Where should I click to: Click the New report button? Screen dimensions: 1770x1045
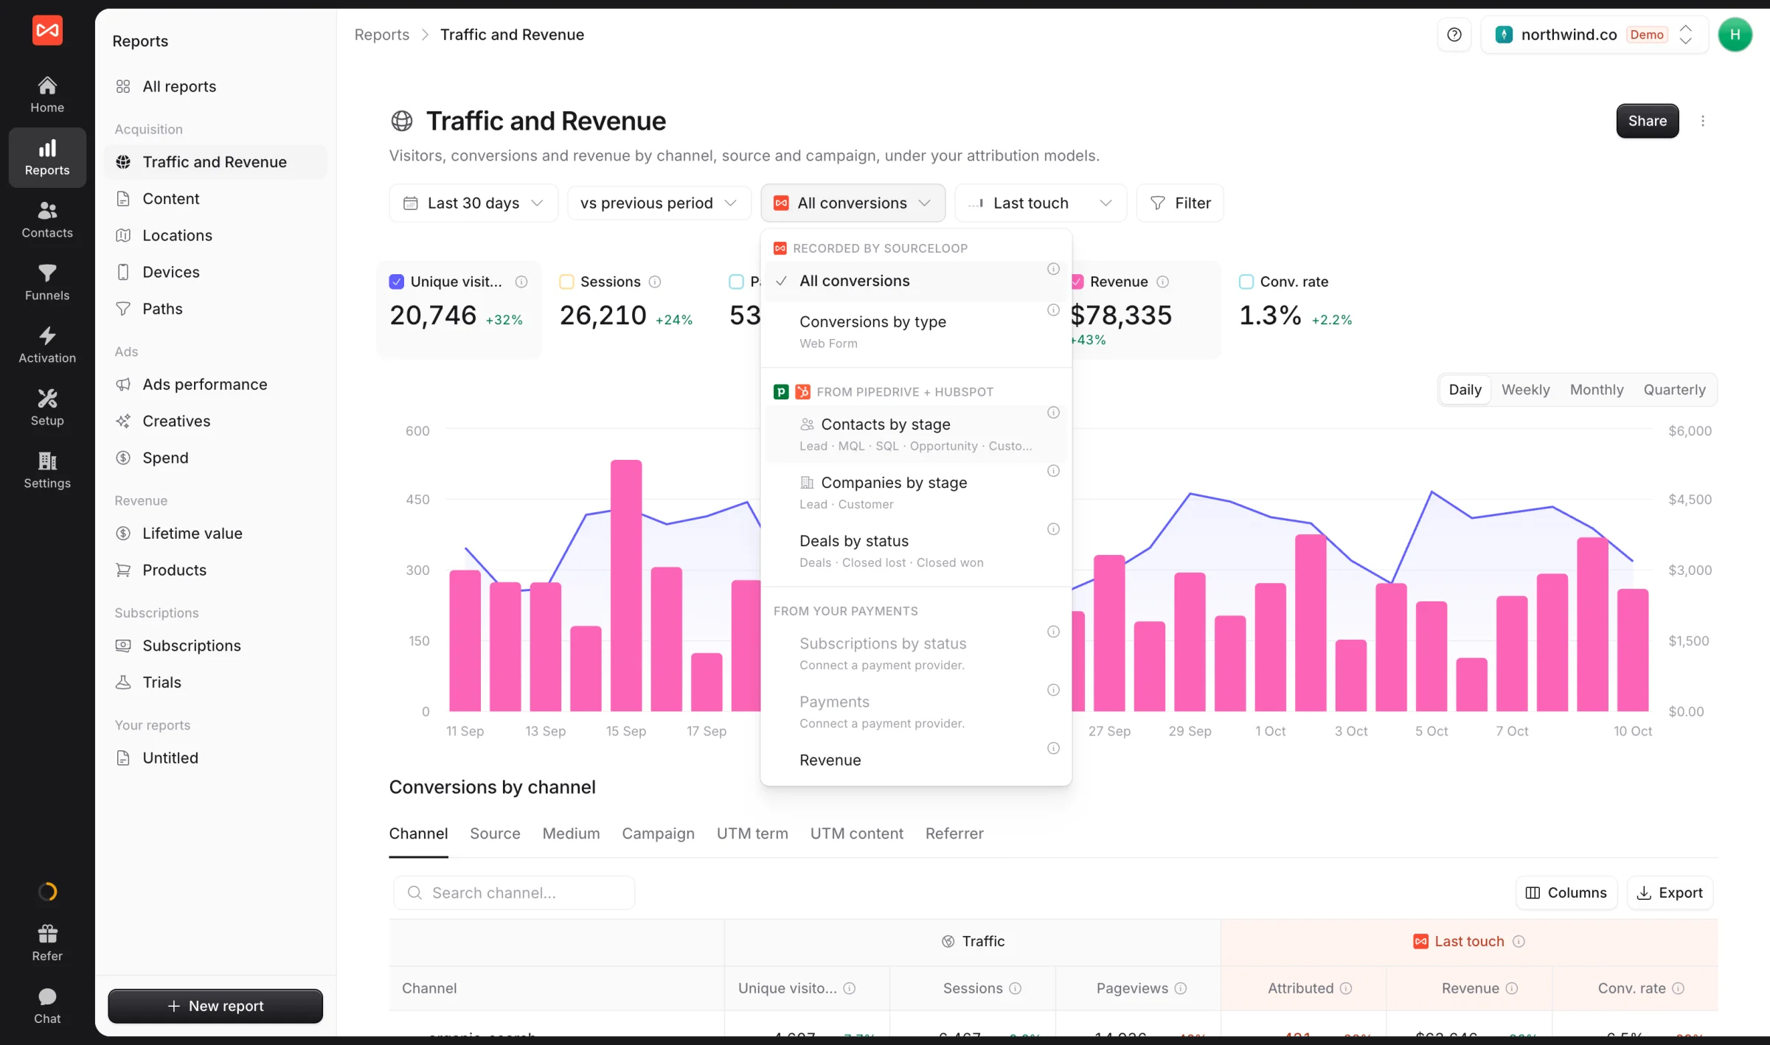[x=215, y=1006]
